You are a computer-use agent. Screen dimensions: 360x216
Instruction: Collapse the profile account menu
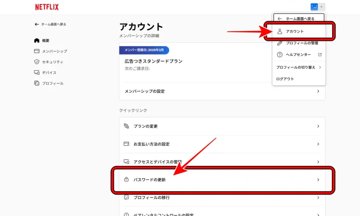(x=321, y=6)
